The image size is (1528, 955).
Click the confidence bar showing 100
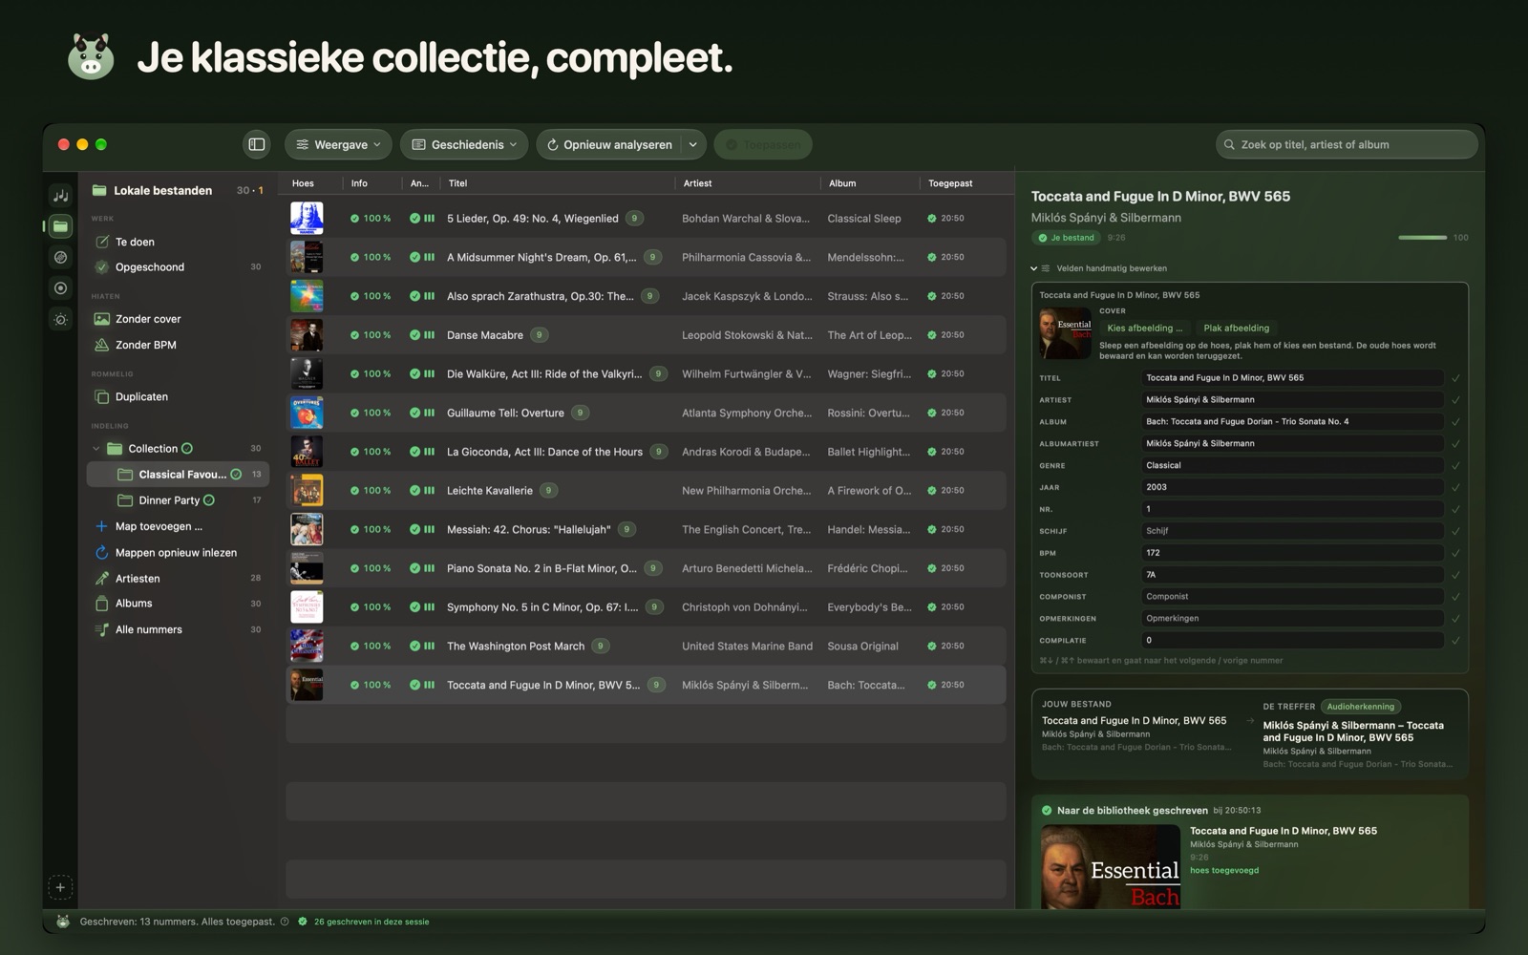pos(1422,237)
